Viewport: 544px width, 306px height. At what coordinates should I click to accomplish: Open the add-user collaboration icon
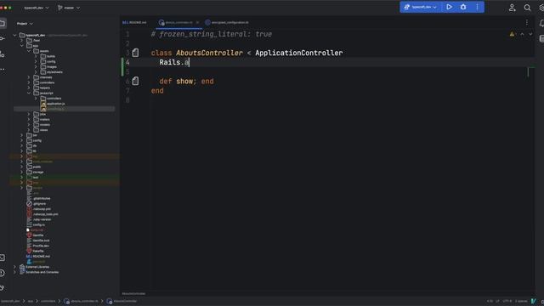[512, 8]
